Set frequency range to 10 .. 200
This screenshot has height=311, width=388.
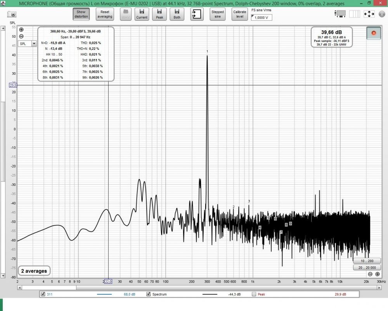click(x=367, y=261)
